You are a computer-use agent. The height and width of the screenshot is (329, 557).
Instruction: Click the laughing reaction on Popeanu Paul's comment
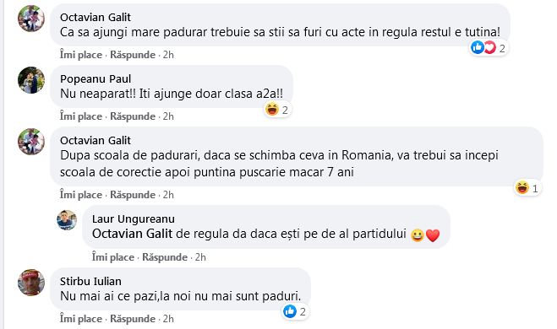tap(272, 109)
